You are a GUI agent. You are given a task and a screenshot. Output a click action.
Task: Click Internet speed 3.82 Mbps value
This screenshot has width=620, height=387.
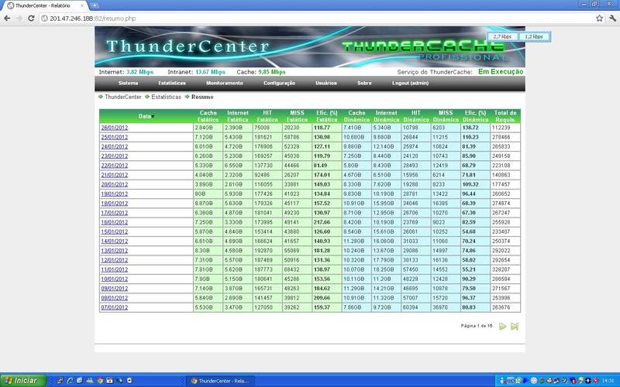[x=139, y=72]
